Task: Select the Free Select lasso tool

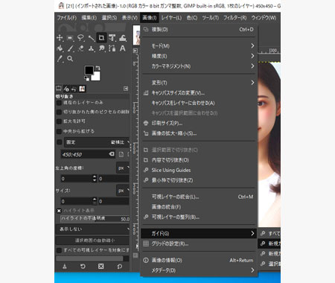Action: click(80, 38)
